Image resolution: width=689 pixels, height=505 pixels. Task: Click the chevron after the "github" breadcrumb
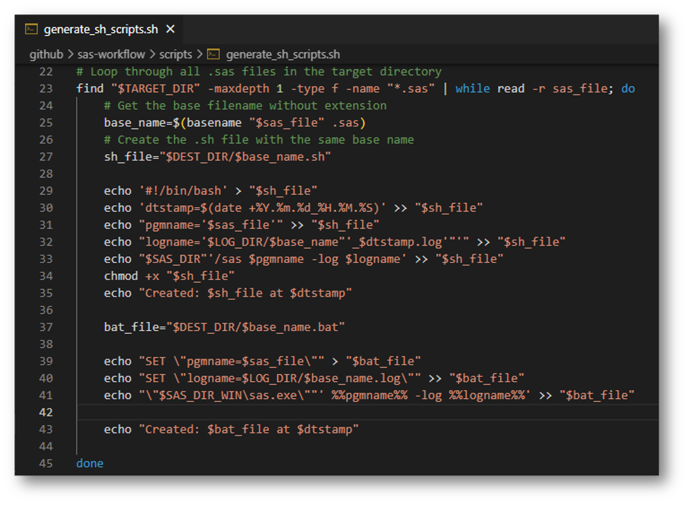[69, 54]
